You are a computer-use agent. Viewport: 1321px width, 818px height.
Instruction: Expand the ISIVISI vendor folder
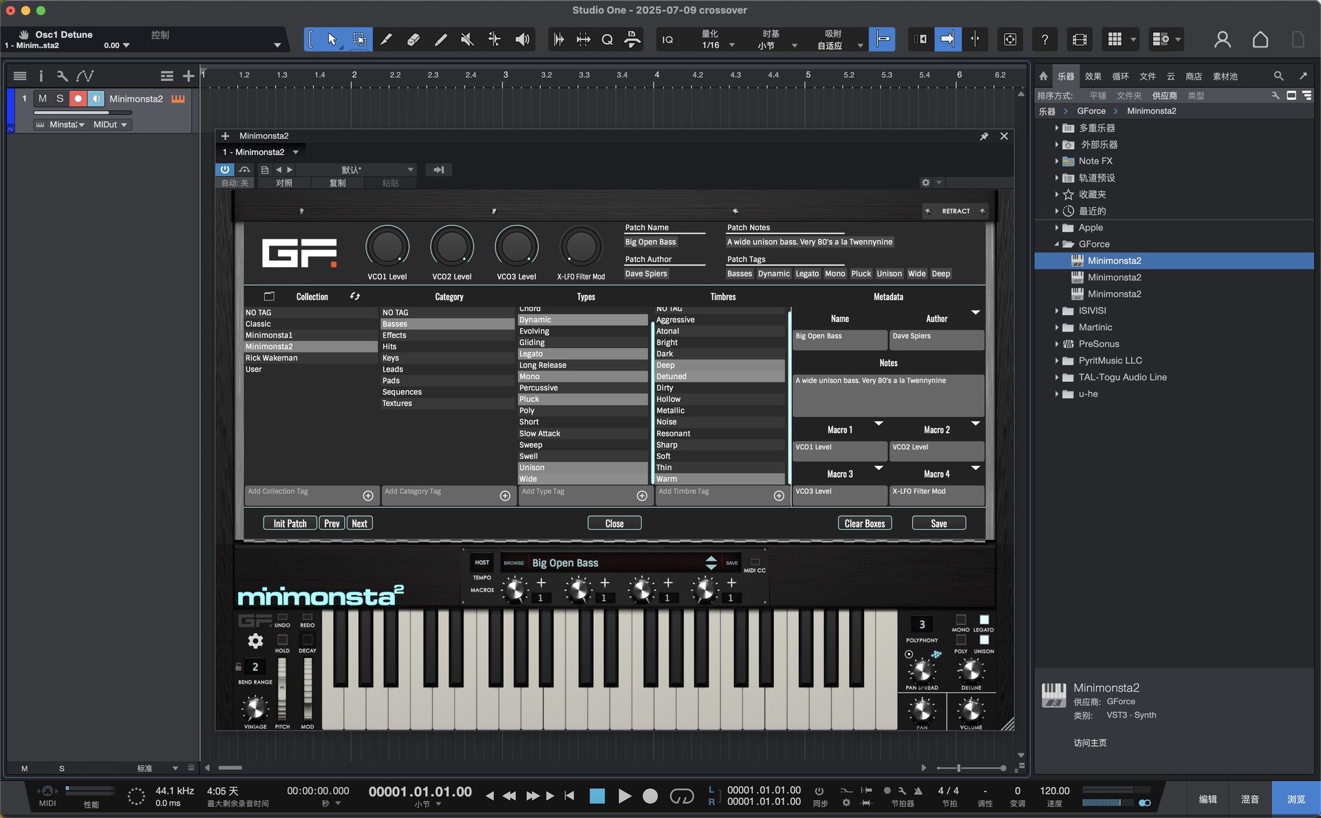click(1057, 311)
